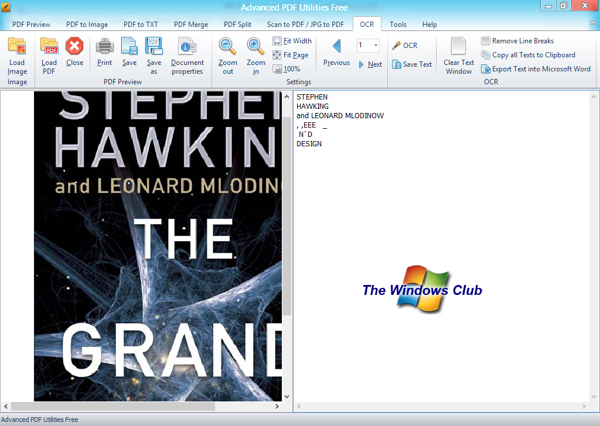
Task: Click the book cover page preview
Action: (158, 246)
